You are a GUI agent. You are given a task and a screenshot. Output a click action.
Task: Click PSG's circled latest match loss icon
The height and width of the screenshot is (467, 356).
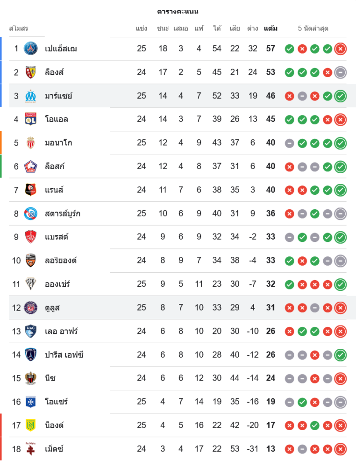point(341,49)
